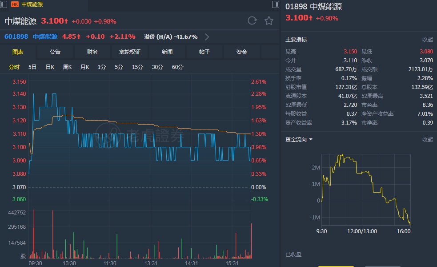The height and width of the screenshot is (267, 437).
Task: Add stock to favorites with star icon
Action: 269,20
